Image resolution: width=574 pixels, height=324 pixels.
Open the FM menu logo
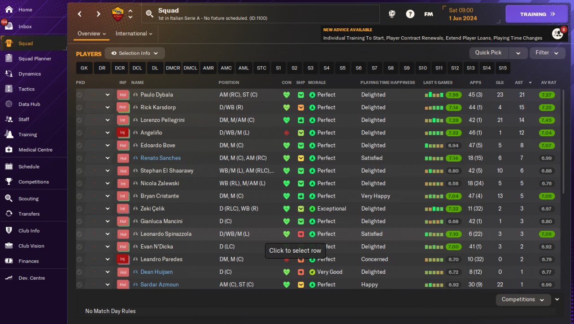coord(429,14)
